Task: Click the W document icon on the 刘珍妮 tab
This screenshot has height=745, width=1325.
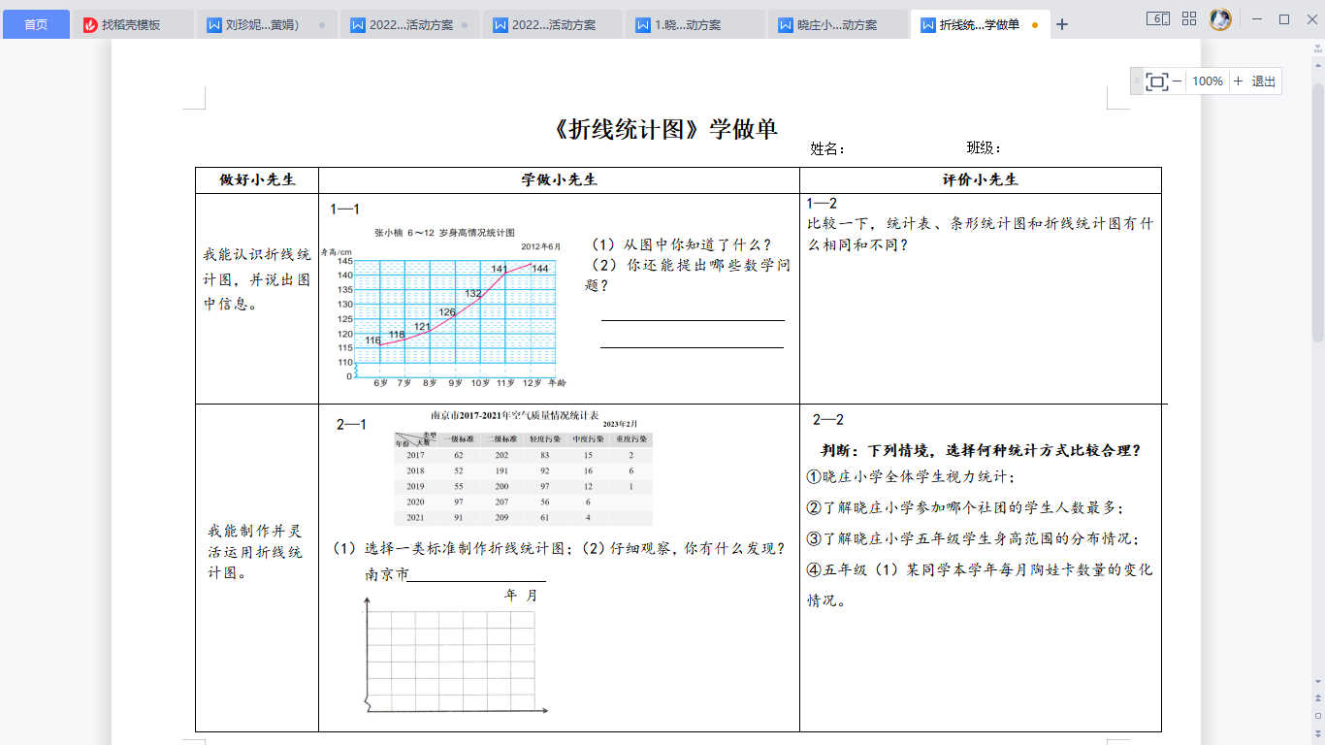Action: (214, 25)
